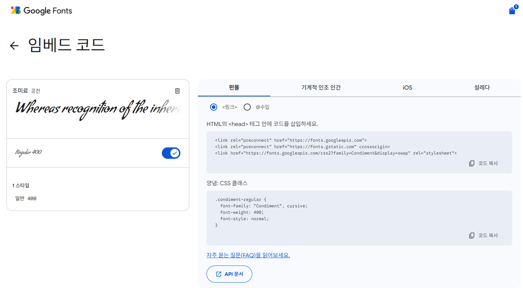Copy the CSS class code
The height and width of the screenshot is (288, 523).
483,236
